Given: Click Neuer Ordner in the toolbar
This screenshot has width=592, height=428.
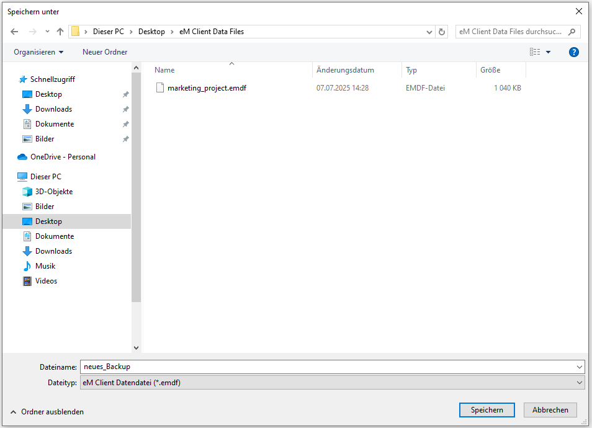Looking at the screenshot, I should coord(105,52).
